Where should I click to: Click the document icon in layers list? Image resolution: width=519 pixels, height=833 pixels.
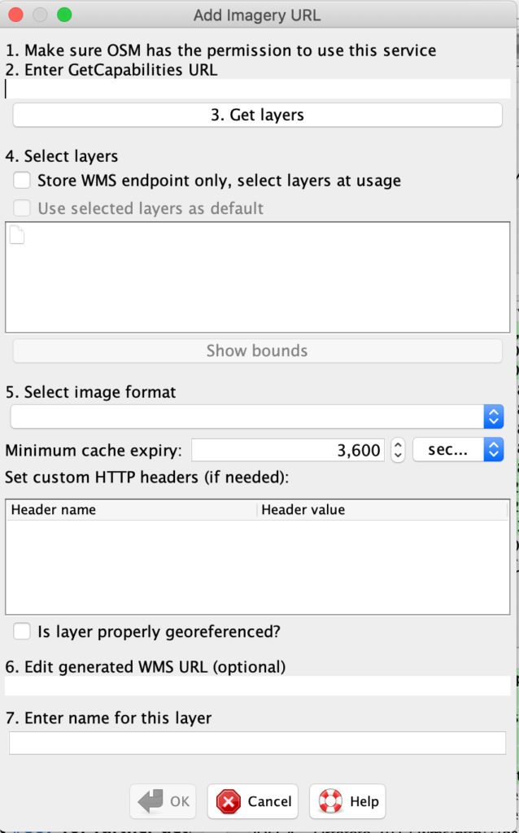click(x=17, y=234)
